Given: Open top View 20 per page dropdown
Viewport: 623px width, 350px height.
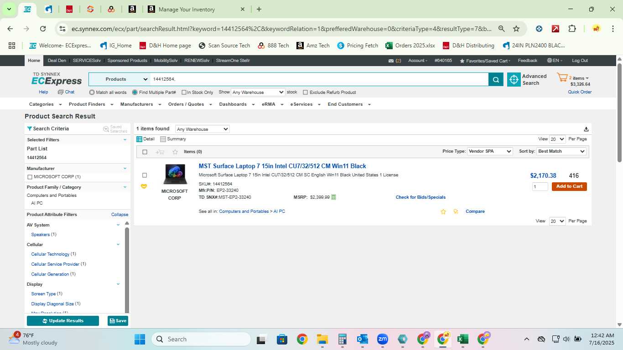Looking at the screenshot, I should (557, 139).
